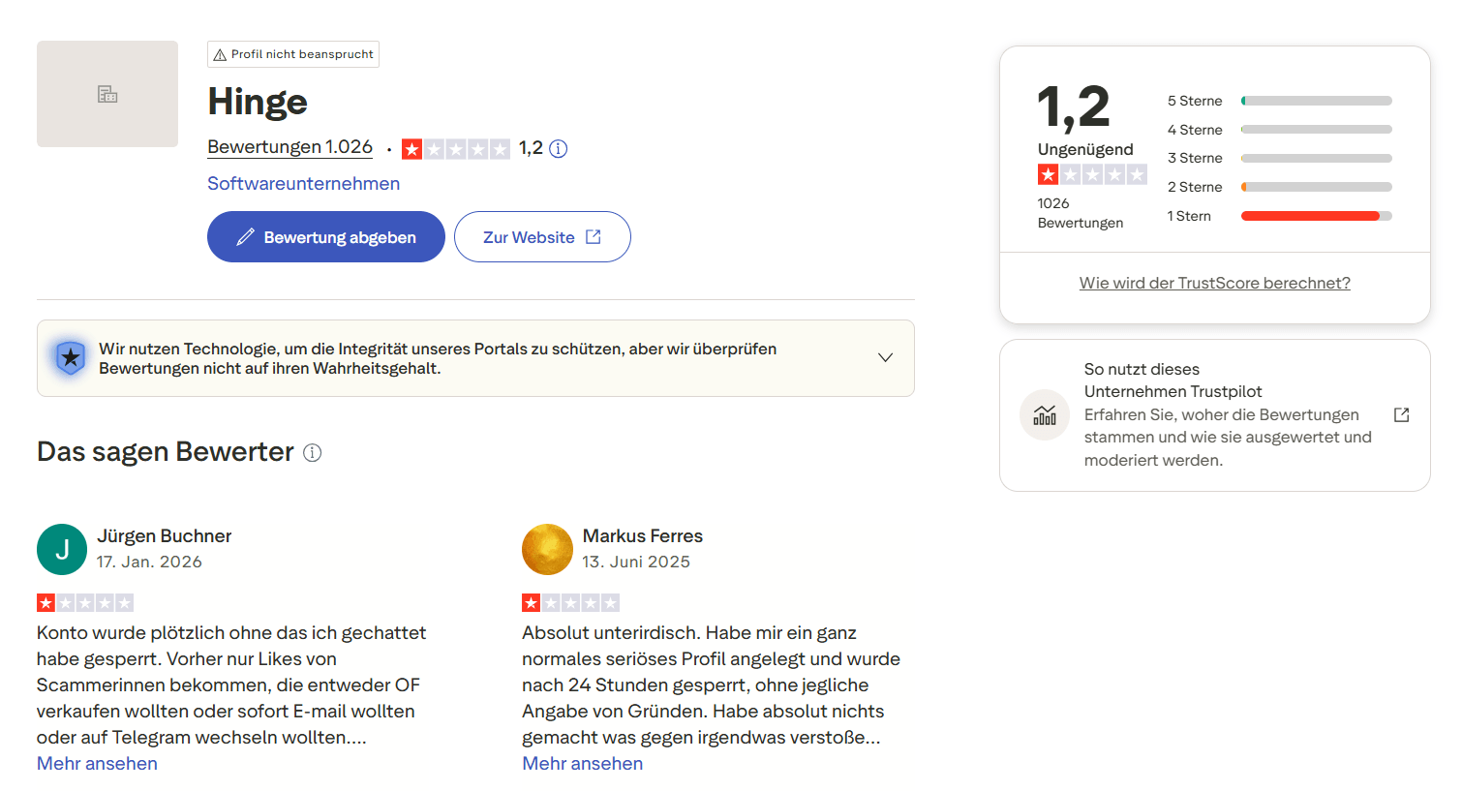Open the Zur Website button
Image resolution: width=1462 pixels, height=791 pixels.
coord(542,237)
